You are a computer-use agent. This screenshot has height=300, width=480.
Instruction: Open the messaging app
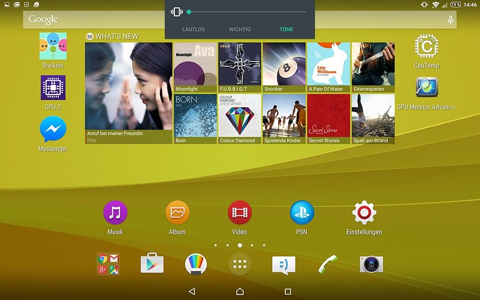[284, 265]
